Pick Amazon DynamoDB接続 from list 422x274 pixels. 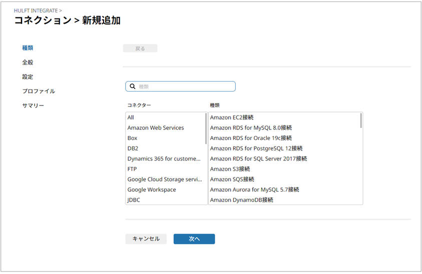click(241, 200)
